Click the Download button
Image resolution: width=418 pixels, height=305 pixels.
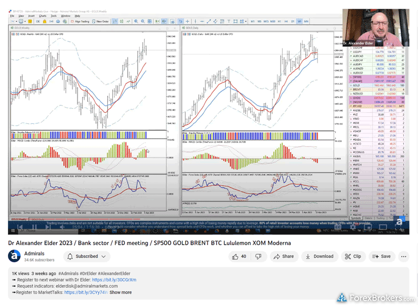[x=320, y=257]
